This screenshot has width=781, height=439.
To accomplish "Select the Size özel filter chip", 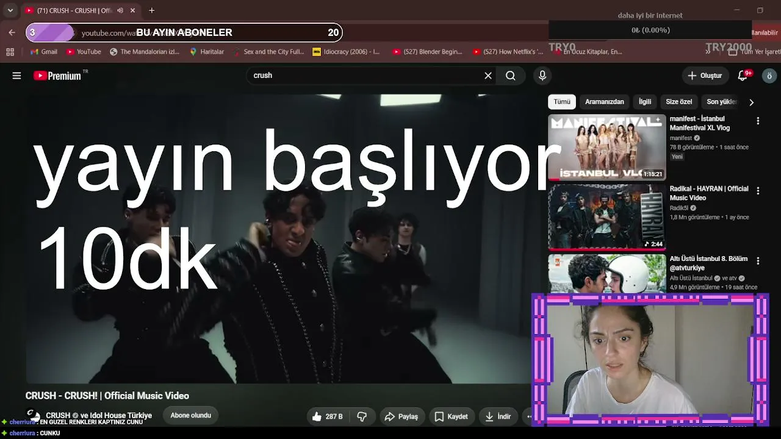I will (679, 102).
